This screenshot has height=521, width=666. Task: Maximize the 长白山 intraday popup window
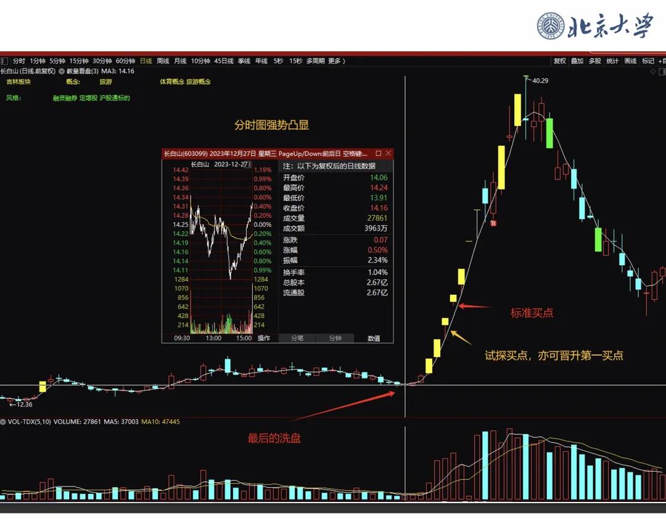click(379, 154)
